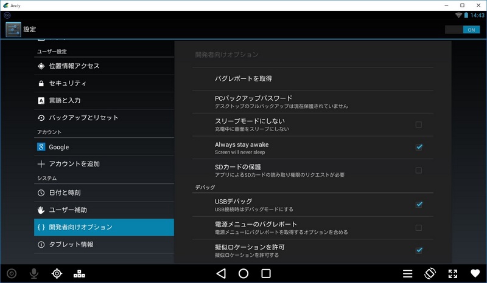Image resolution: width=487 pixels, height=283 pixels.
Task: Click the language and input A icon
Action: coord(41,101)
